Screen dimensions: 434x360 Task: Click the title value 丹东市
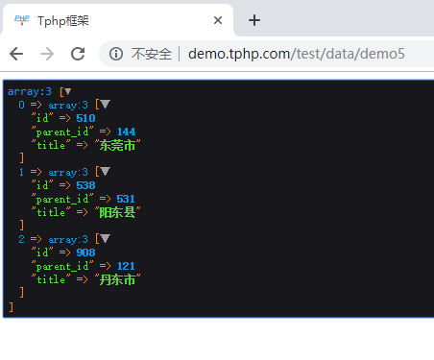(117, 279)
